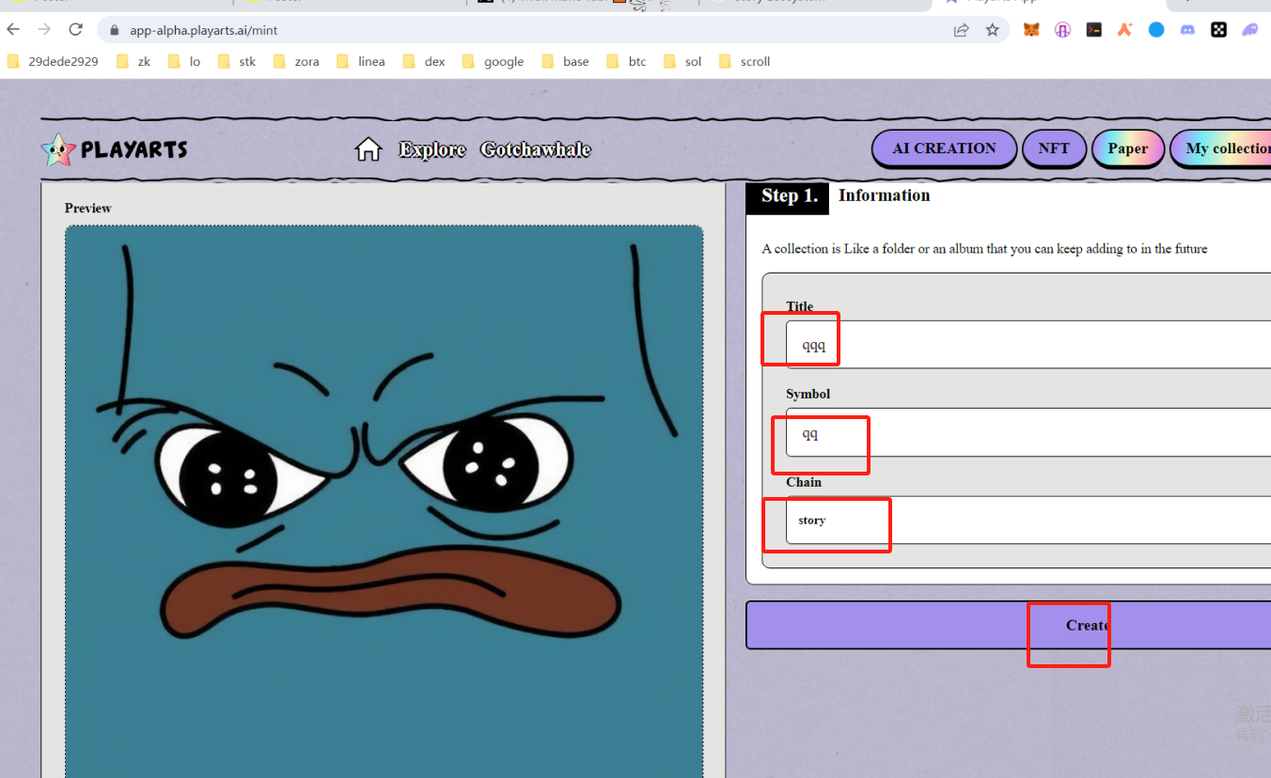1271x778 pixels.
Task: Click the Title input field containing qqq
Action: [x=1028, y=345]
